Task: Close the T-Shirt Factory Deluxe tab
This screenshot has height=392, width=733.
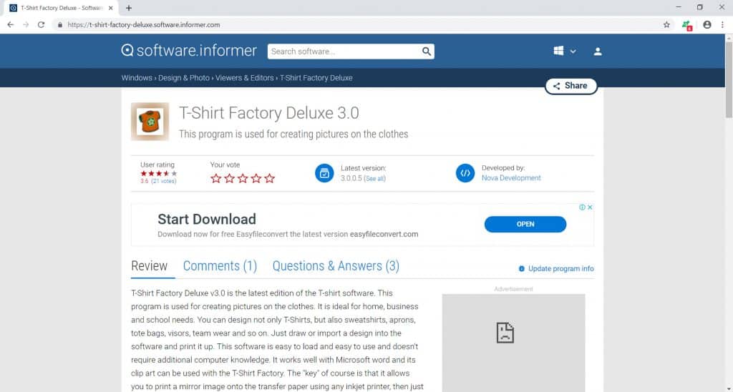Action: (x=111, y=8)
